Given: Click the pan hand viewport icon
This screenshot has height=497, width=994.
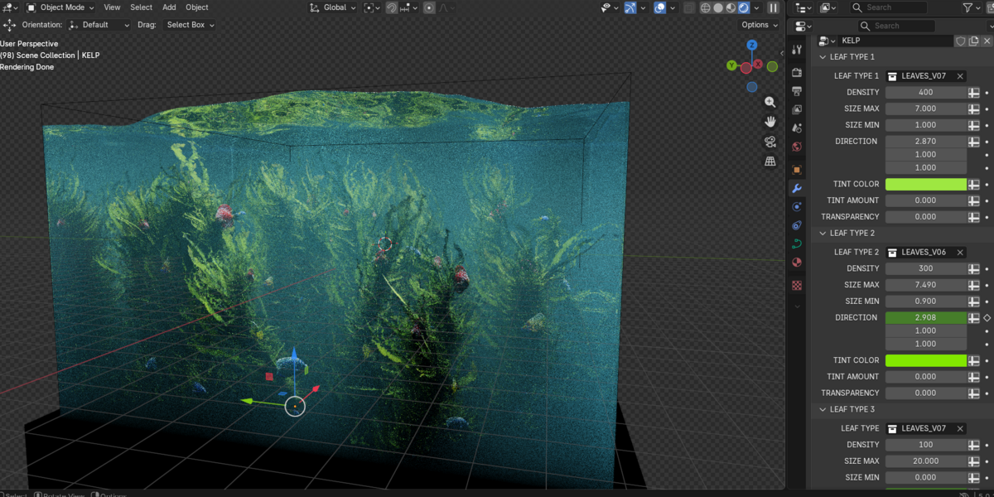Looking at the screenshot, I should [x=770, y=122].
